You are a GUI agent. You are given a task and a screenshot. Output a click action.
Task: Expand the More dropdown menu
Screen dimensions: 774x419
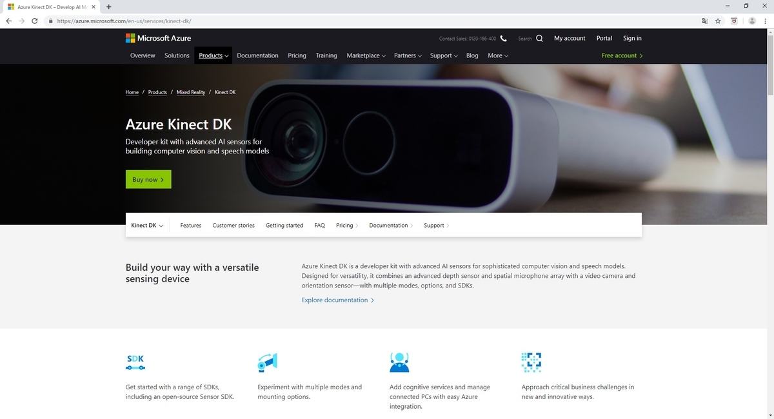[x=498, y=55]
